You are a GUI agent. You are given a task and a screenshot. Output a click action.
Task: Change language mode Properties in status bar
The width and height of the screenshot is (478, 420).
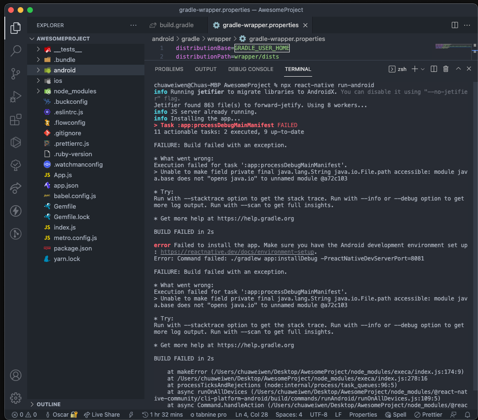pos(363,414)
